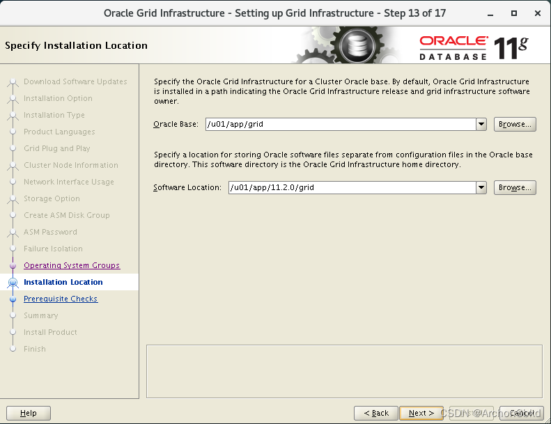Browse for the Oracle Base directory
Viewport: 551px width, 424px height.
pos(515,125)
